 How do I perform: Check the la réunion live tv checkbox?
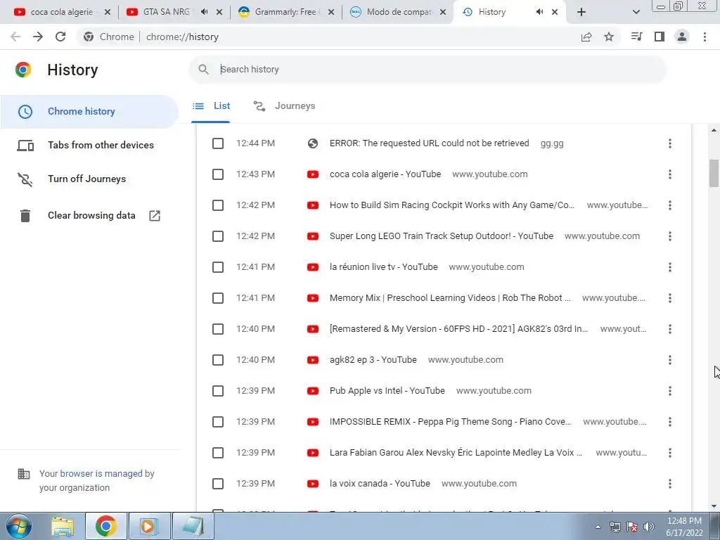(218, 267)
